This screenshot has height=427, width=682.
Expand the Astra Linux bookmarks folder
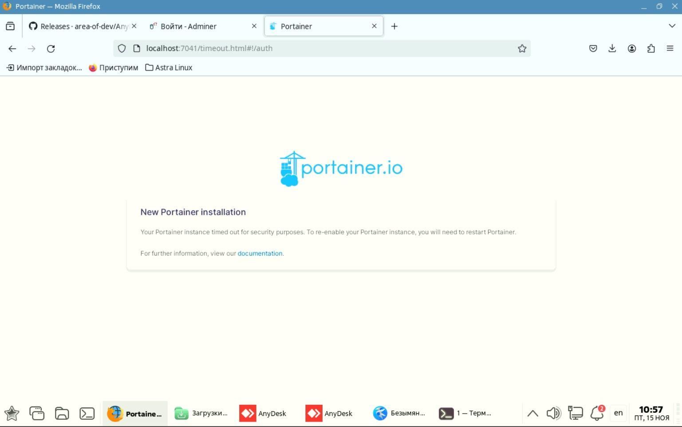[169, 67]
